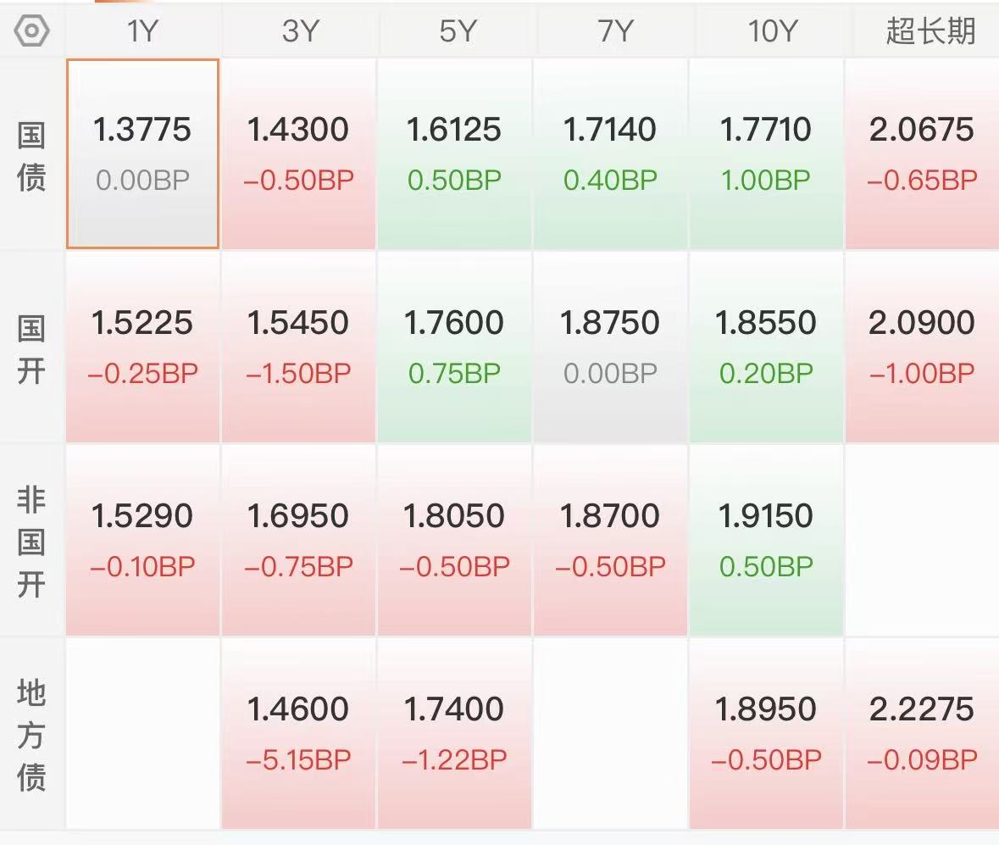Open the 地方债 row label
Viewport: 999px width, 845px height.
tap(31, 735)
